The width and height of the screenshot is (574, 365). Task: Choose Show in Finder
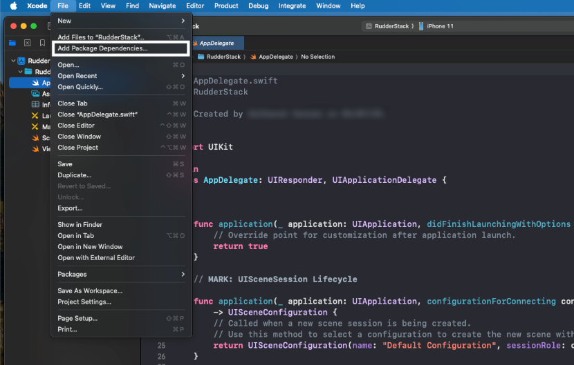tap(121, 225)
